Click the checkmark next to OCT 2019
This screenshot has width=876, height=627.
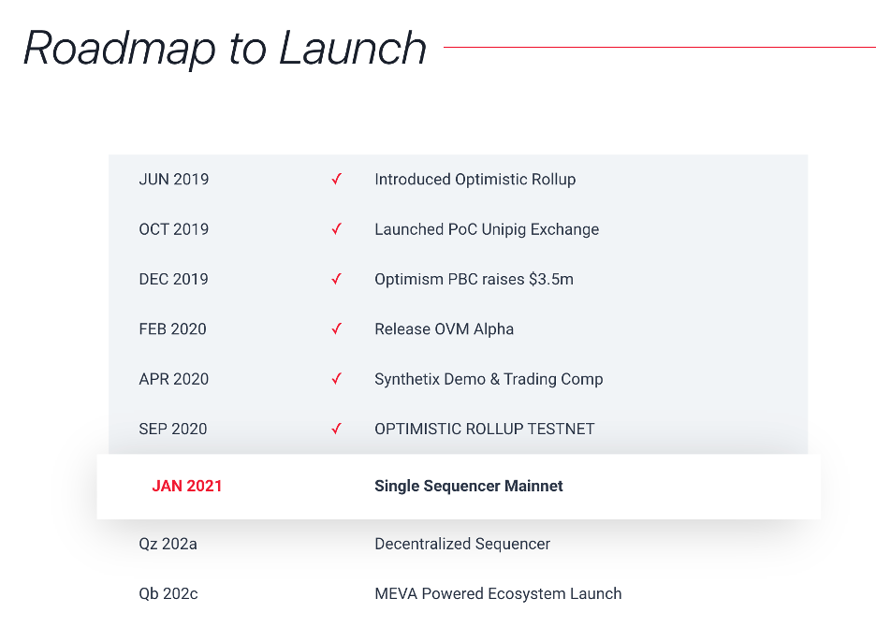336,229
